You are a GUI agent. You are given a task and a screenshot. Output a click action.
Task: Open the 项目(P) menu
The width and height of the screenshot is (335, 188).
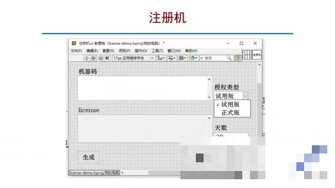click(124, 51)
